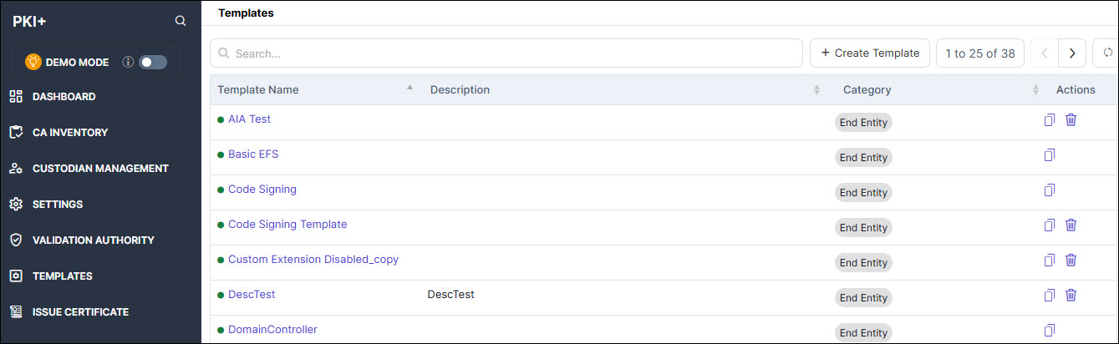Viewport: 1119px width, 344px height.
Task: Copy the AIA Test template
Action: [x=1050, y=119]
